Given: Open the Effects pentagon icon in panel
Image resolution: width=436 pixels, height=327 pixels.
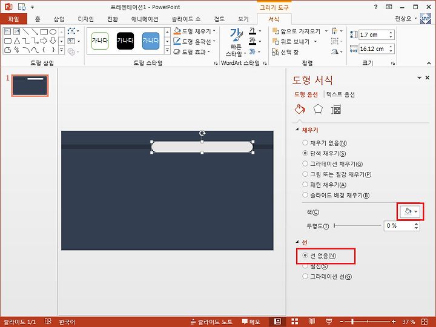Looking at the screenshot, I should (x=318, y=109).
